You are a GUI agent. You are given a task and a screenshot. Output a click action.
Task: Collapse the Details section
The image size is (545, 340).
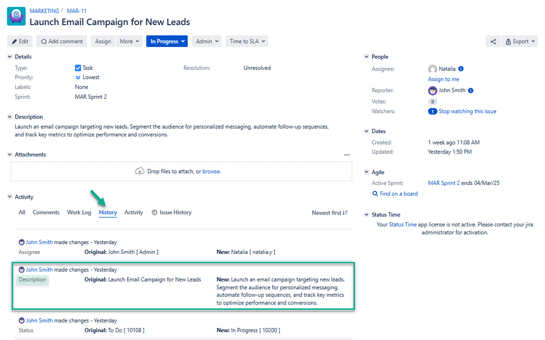pos(10,57)
